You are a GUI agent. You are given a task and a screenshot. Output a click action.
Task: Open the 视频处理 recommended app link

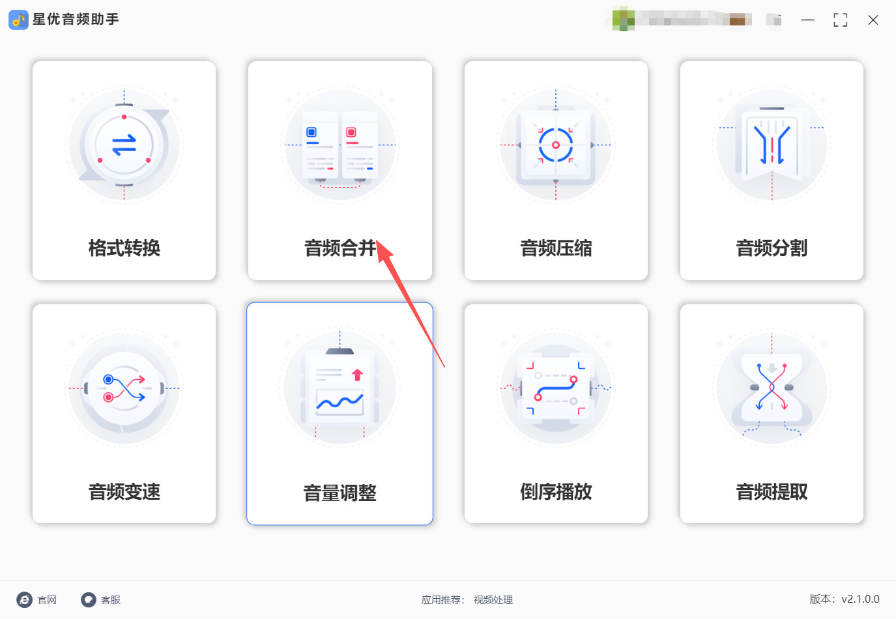(493, 600)
